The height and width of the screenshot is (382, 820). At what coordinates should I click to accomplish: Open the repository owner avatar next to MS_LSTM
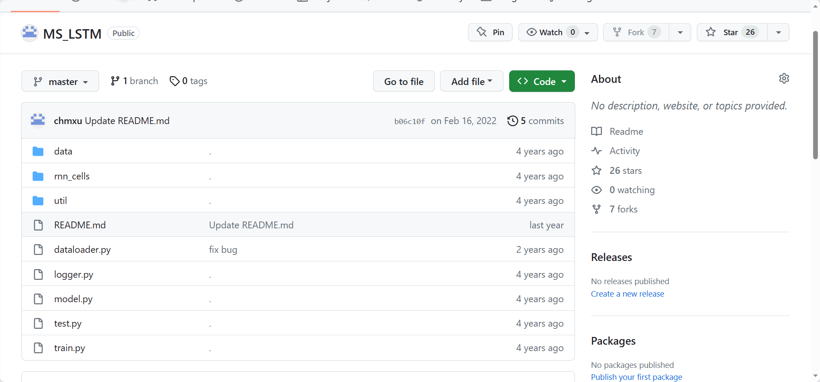coord(30,33)
